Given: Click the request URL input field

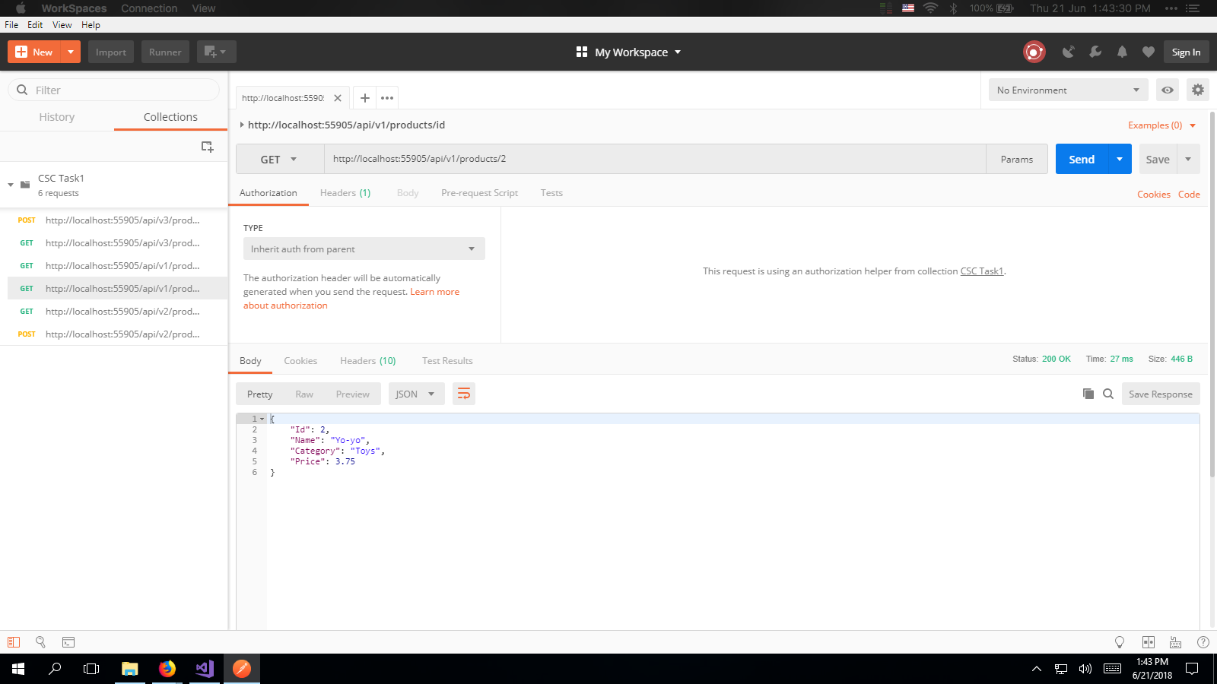Looking at the screenshot, I should click(654, 160).
